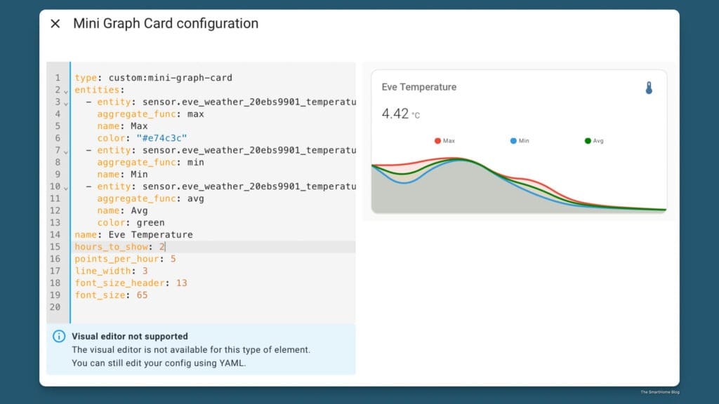
Task: Click the thermometer icon on the Eve Temperature card
Action: coord(649,87)
